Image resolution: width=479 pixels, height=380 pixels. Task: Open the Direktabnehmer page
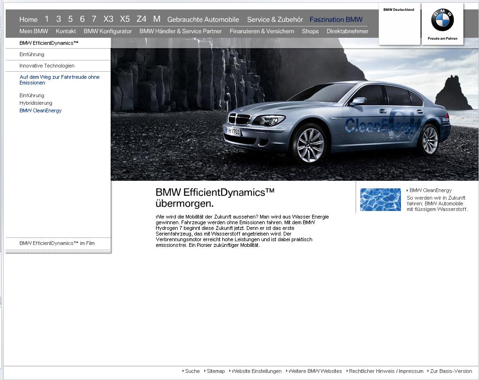[x=348, y=31]
